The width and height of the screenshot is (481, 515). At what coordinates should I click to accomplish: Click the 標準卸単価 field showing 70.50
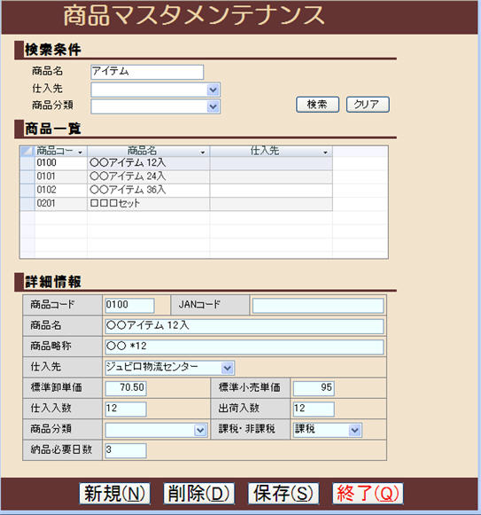126,388
